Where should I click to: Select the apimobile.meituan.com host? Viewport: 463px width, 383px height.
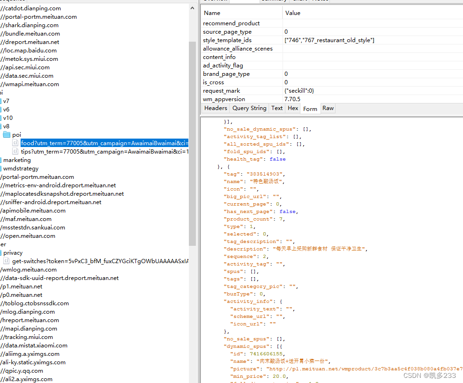33,211
